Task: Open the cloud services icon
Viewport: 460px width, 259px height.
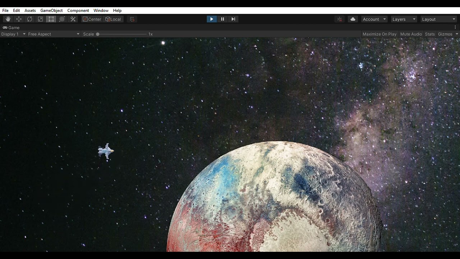Action: click(353, 19)
